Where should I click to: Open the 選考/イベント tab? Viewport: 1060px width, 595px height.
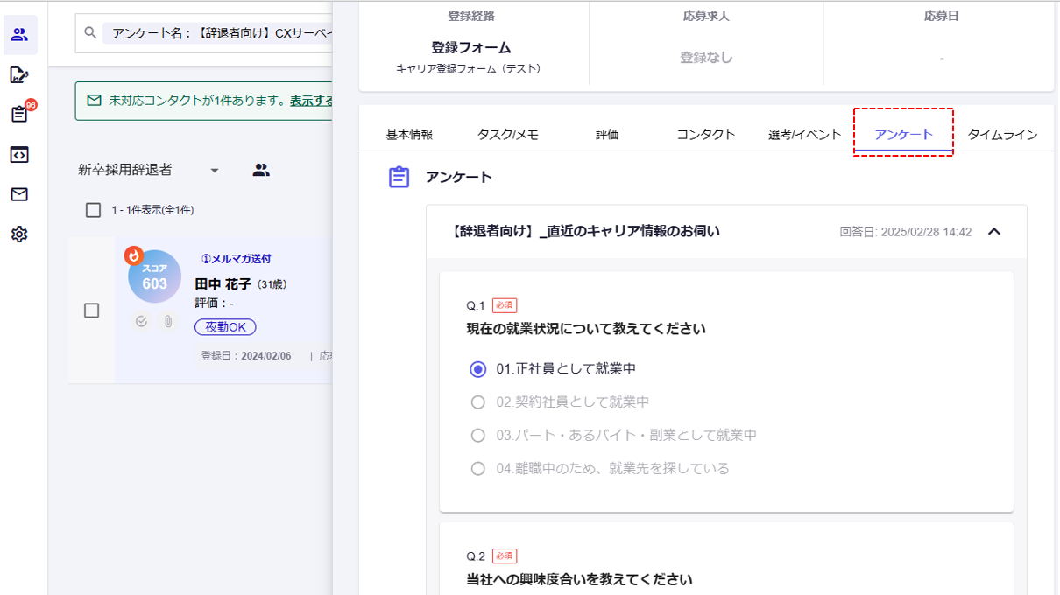click(804, 135)
